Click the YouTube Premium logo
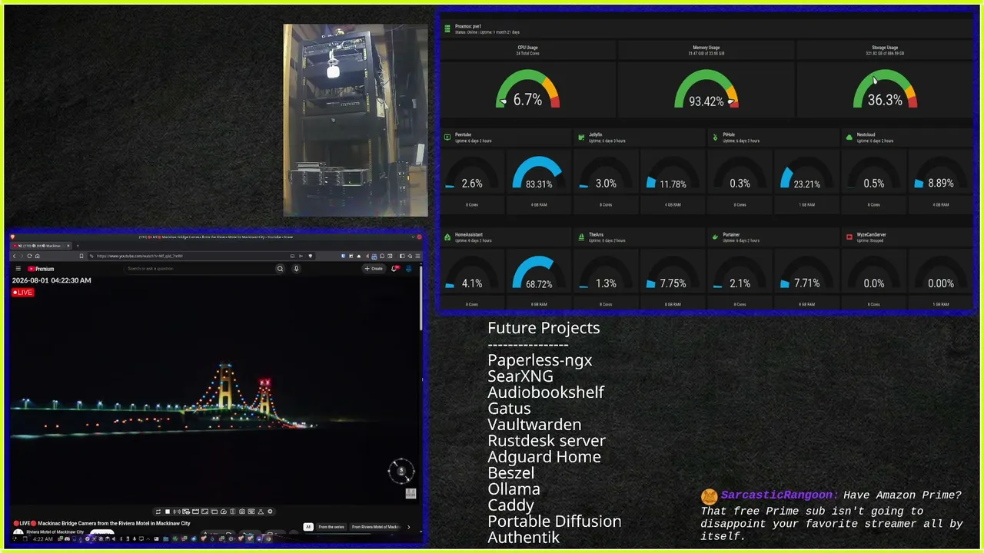 pyautogui.click(x=41, y=269)
